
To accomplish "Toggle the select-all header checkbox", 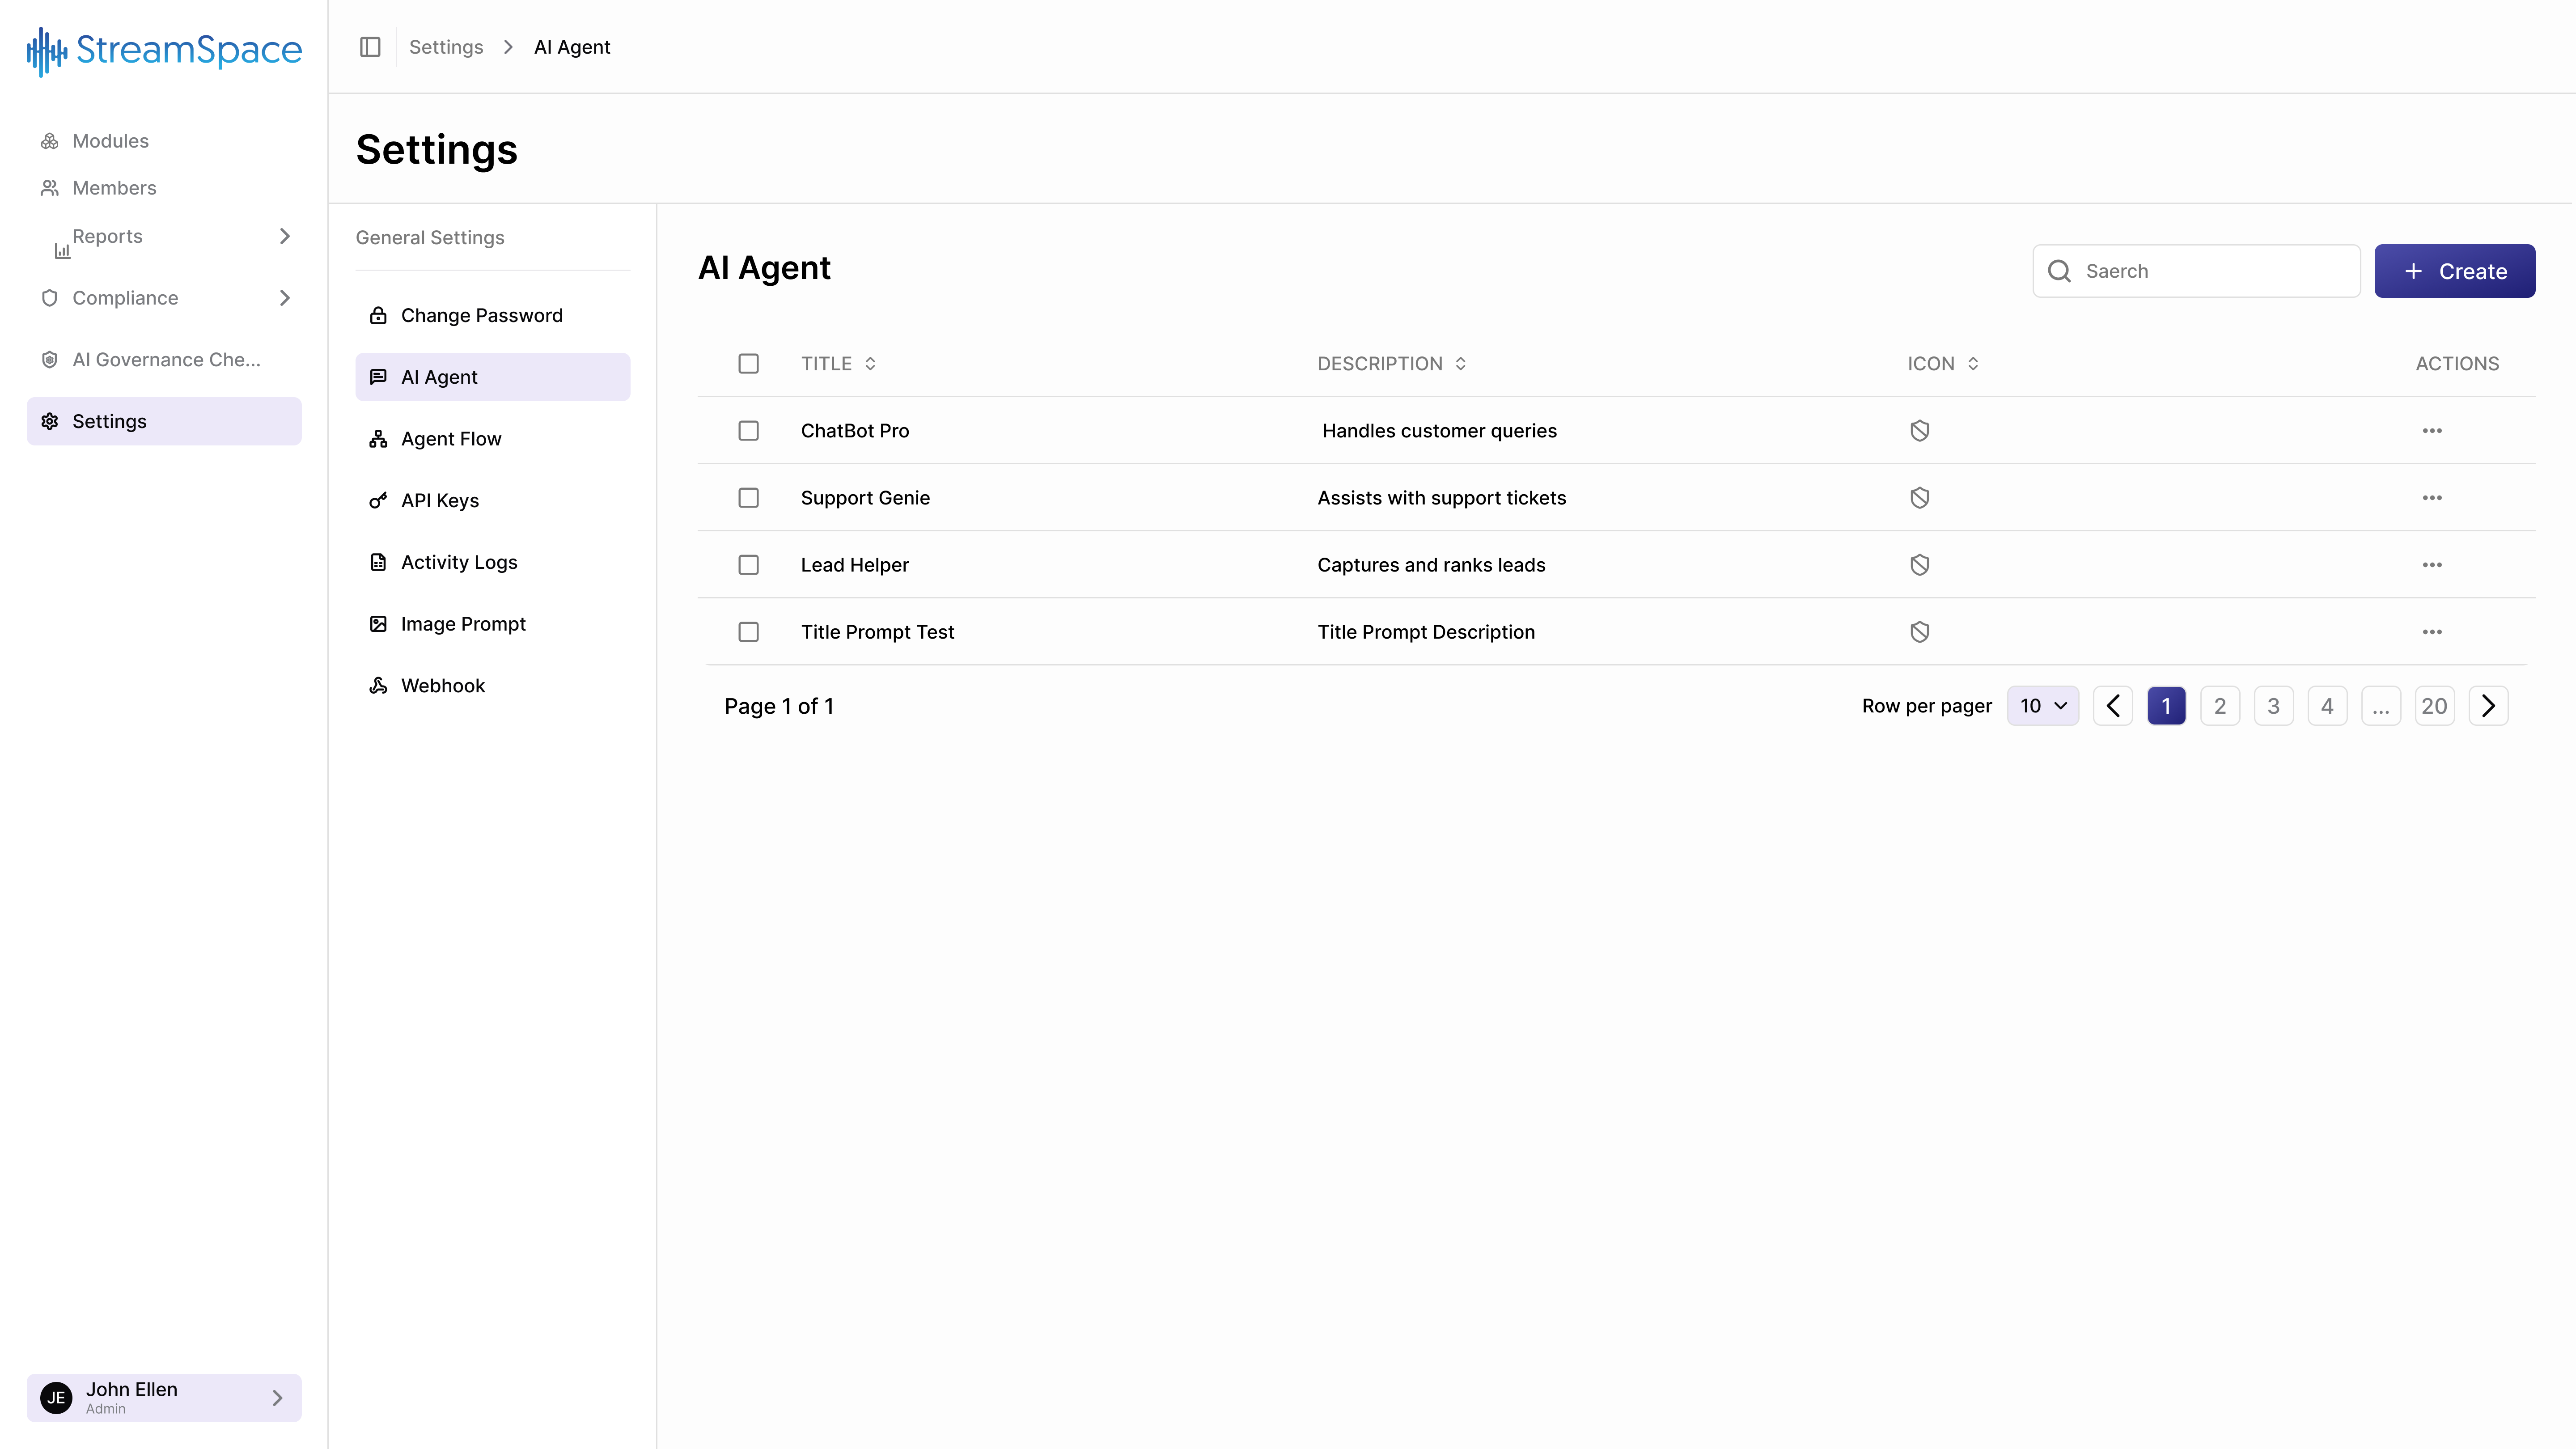I will click(x=748, y=364).
